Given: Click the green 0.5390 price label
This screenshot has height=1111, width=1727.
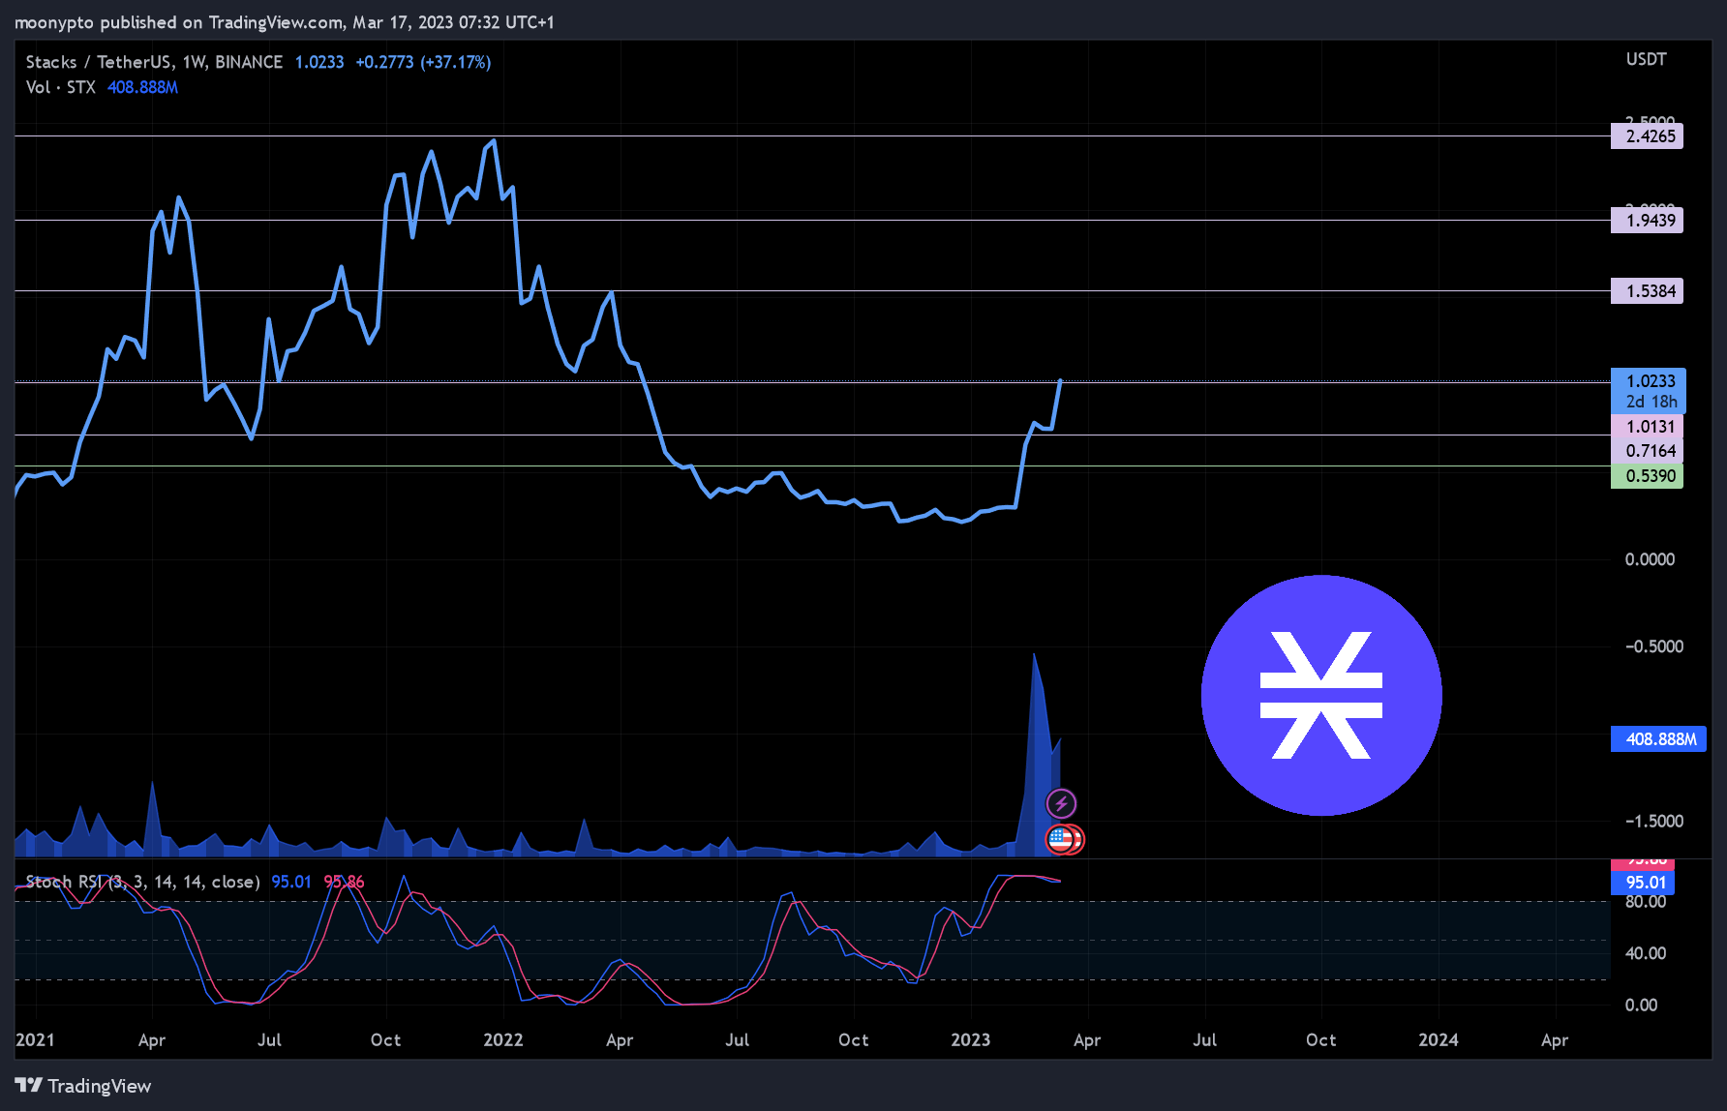Looking at the screenshot, I should (x=1647, y=476).
